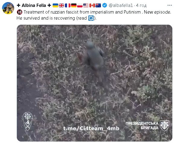This screenshot has width=175, height=143.
Task: Click the t.me/Ci4team_4mb watermark text
Action: 91,128
